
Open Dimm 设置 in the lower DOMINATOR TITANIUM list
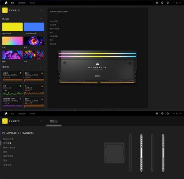coord(8,139)
